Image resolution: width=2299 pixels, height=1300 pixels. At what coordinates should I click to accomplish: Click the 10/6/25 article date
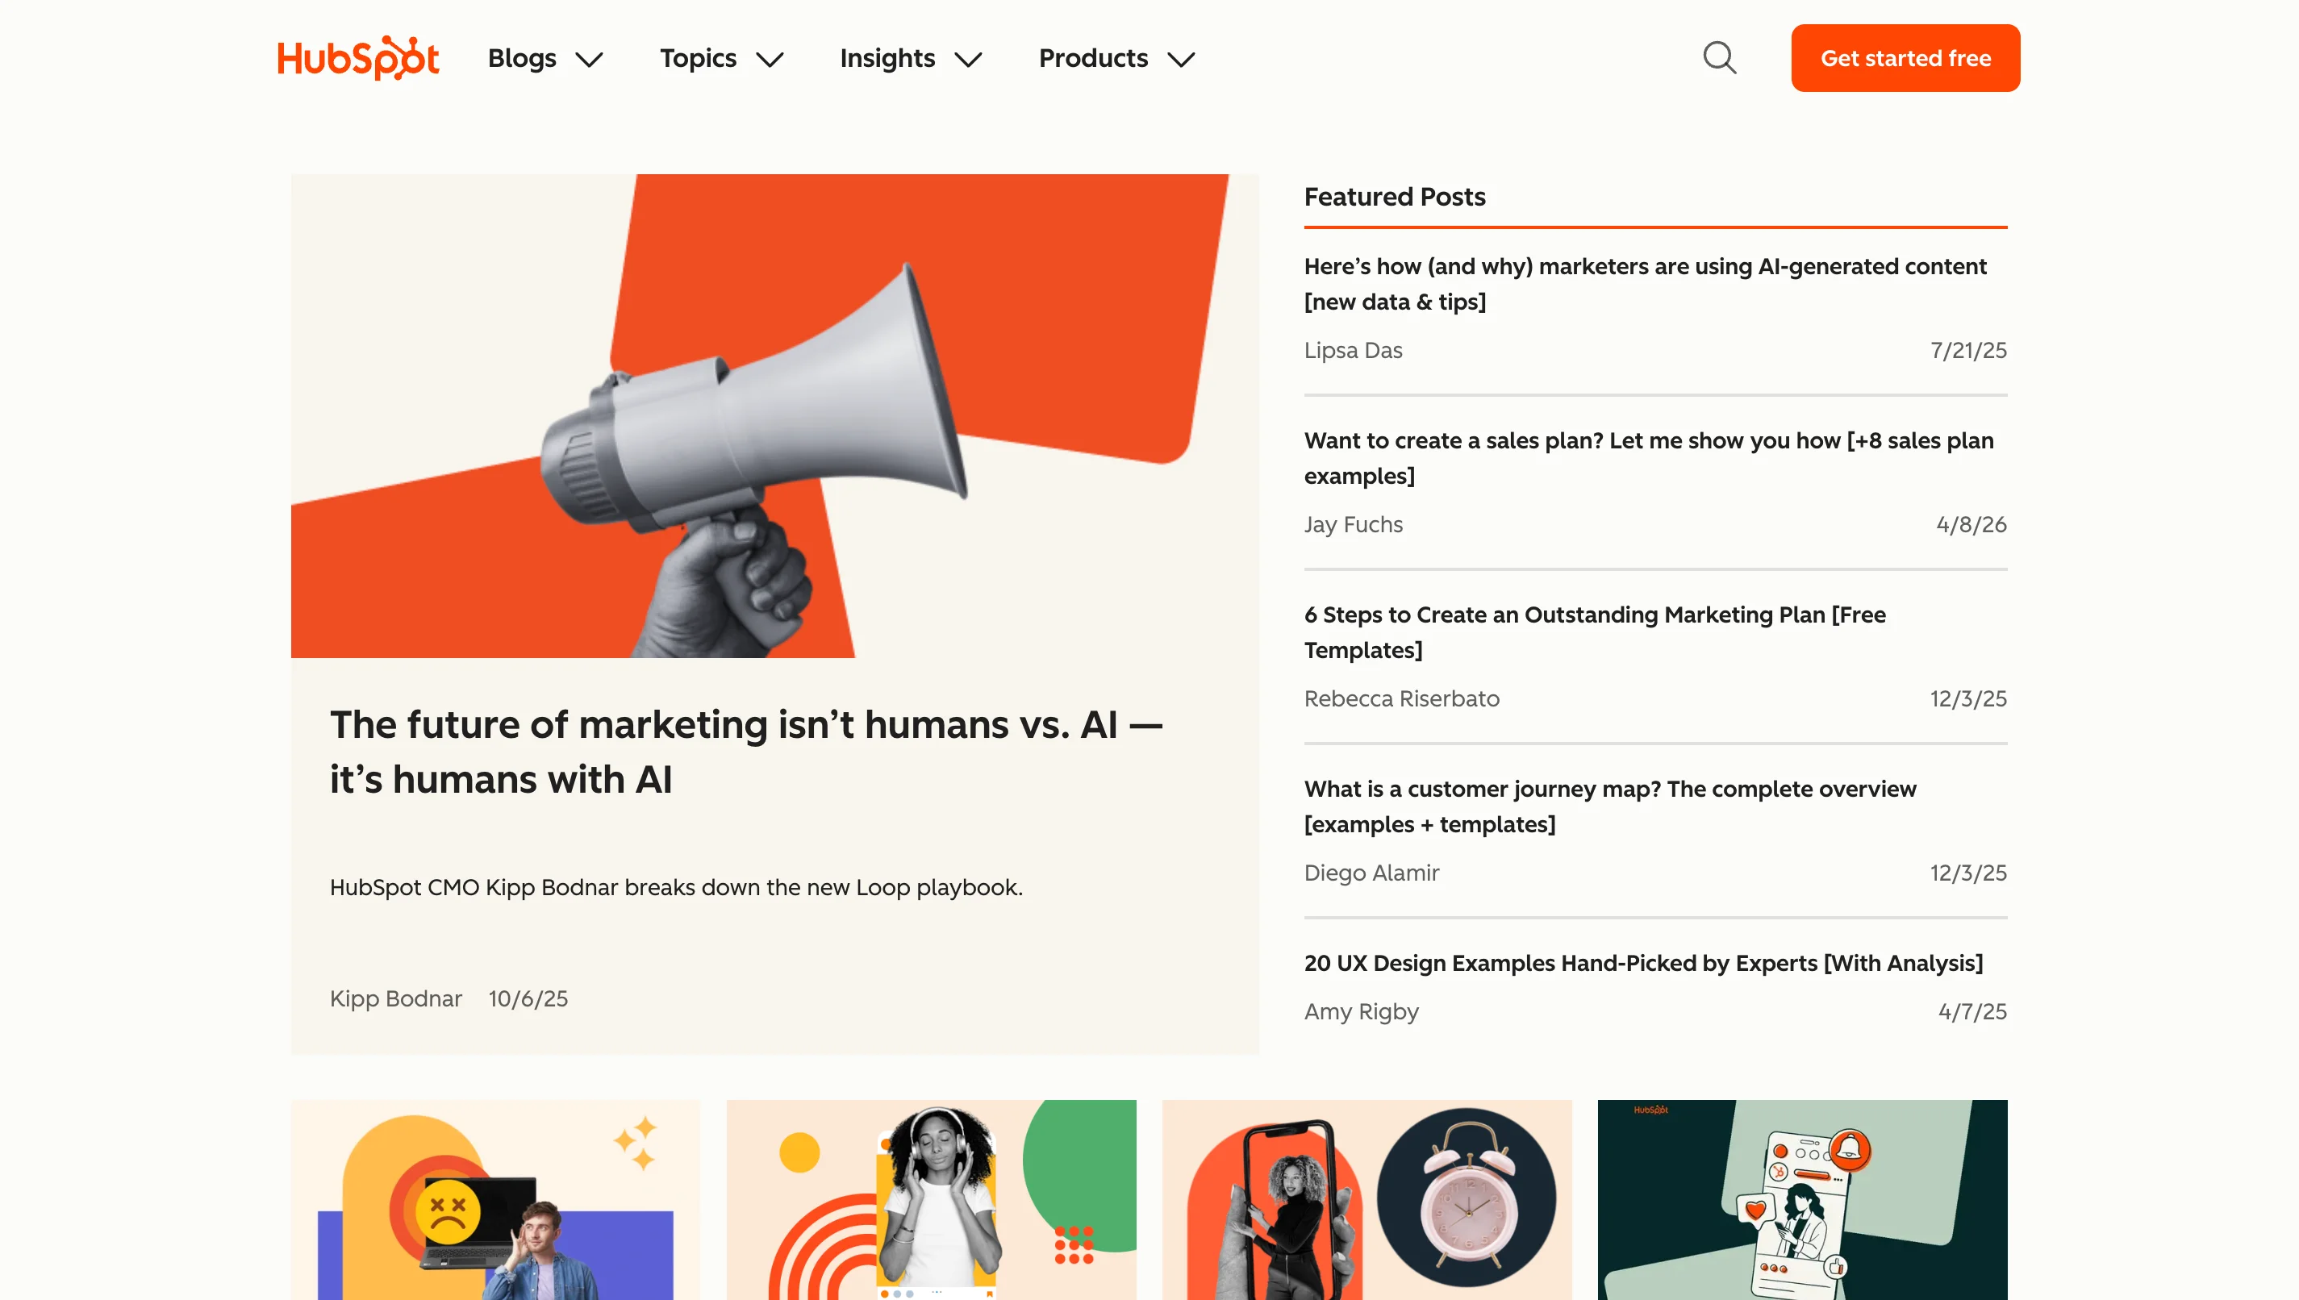pyautogui.click(x=528, y=998)
